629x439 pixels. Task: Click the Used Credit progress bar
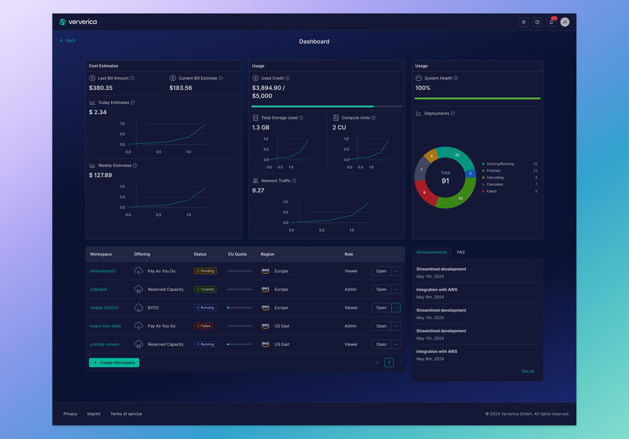(326, 106)
